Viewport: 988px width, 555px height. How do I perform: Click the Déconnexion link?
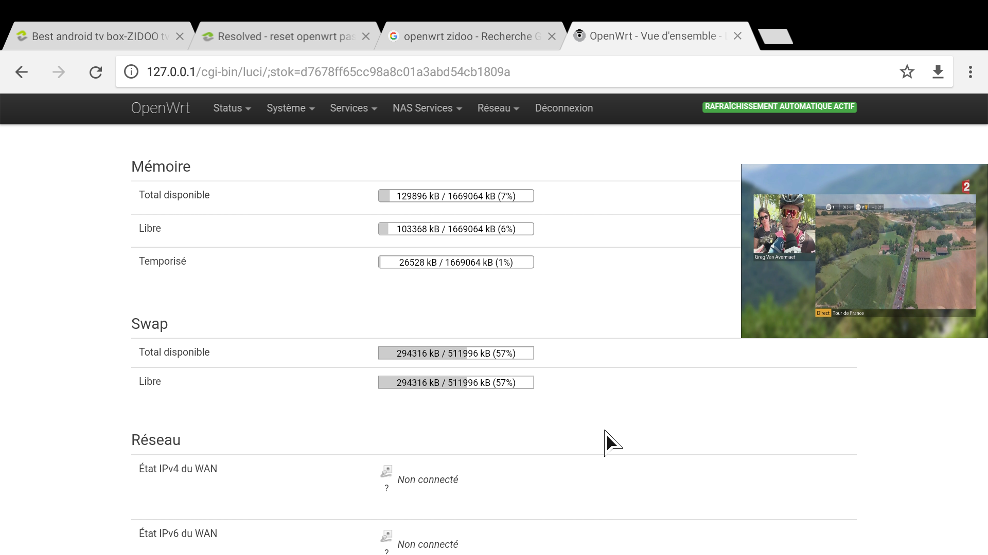[x=563, y=108]
